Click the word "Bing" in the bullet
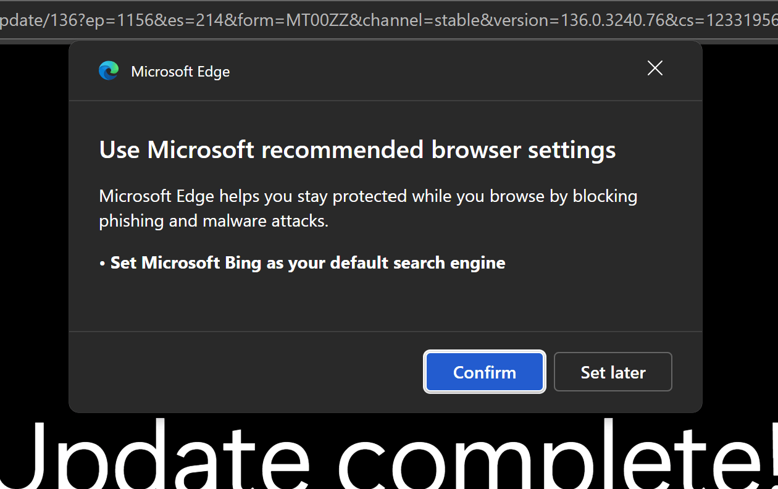 coord(243,263)
